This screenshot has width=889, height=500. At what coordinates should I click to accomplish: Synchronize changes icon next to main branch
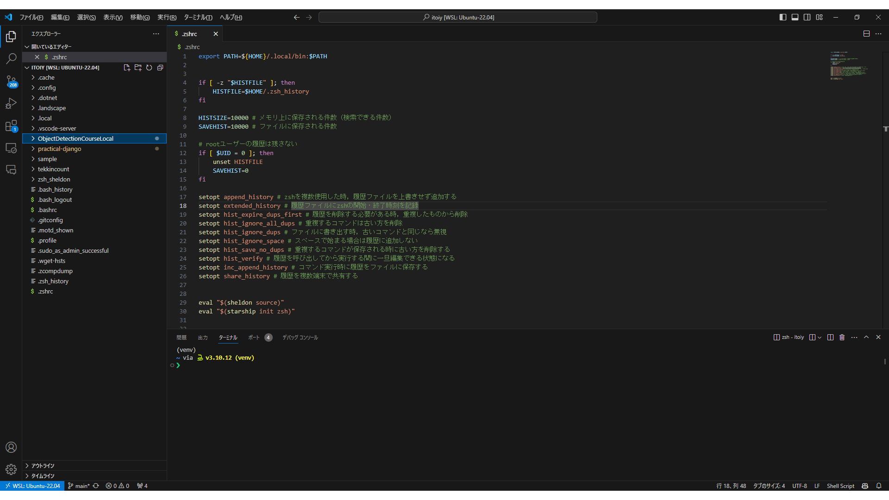96,486
